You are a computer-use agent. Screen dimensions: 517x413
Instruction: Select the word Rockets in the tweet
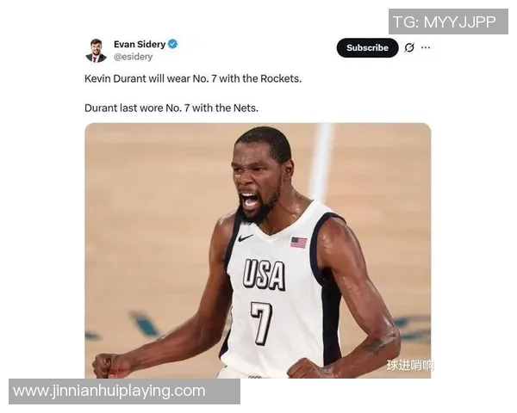(x=280, y=78)
